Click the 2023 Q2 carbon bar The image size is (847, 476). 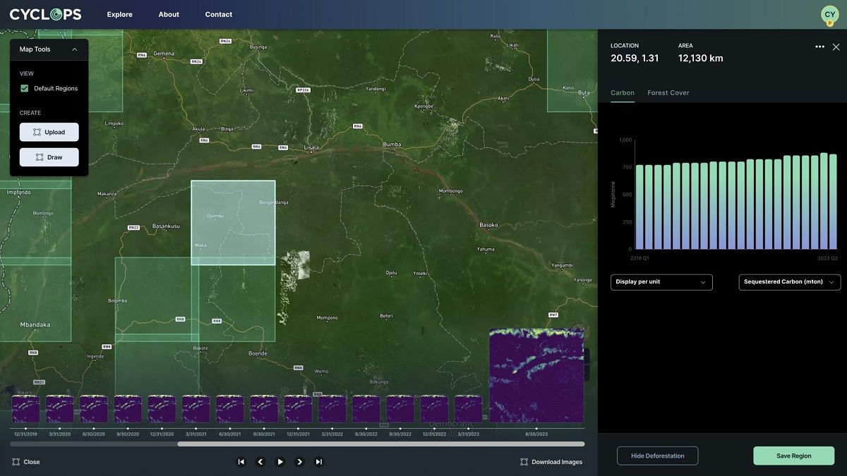click(x=833, y=202)
